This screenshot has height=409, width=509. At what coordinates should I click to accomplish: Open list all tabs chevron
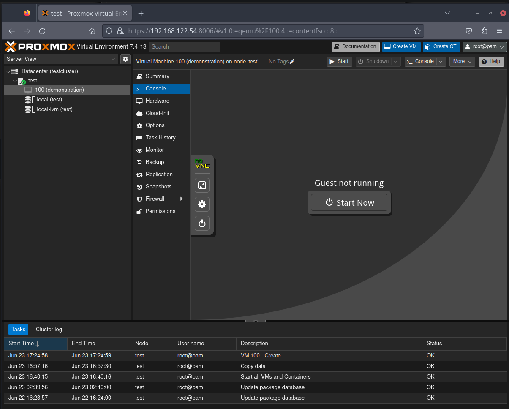447,13
